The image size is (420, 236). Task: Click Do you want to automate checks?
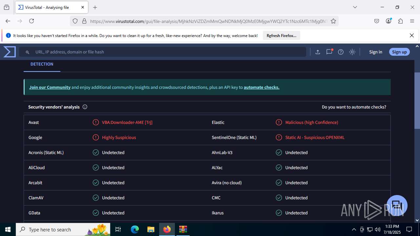354,107
